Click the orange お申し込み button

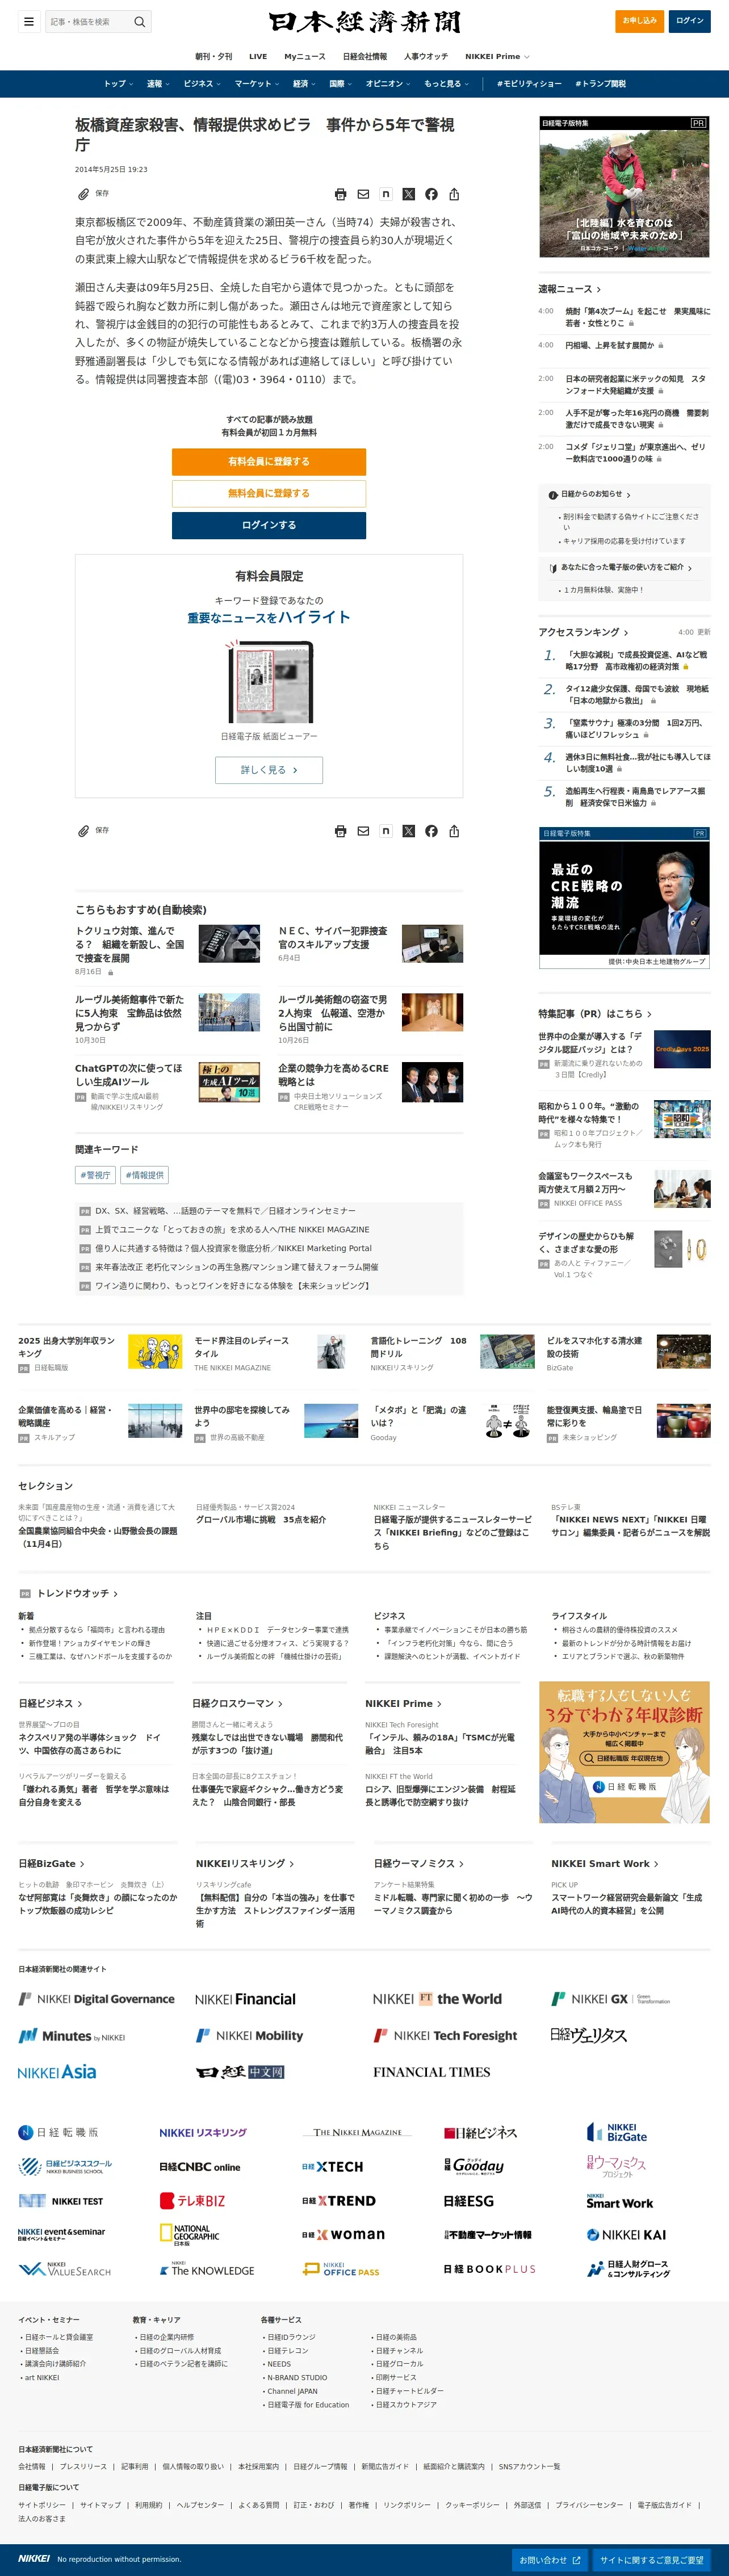[x=640, y=21]
